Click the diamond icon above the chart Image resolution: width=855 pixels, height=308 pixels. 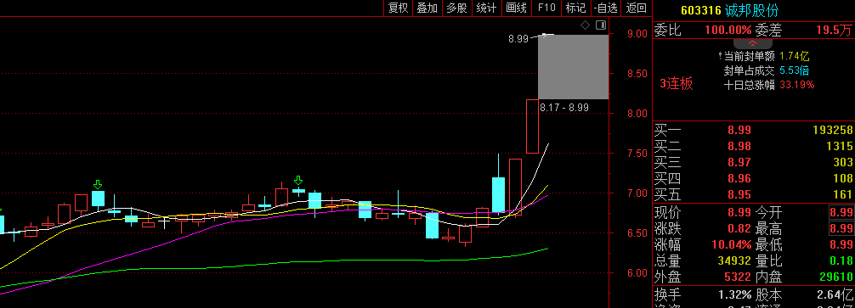tap(585, 25)
